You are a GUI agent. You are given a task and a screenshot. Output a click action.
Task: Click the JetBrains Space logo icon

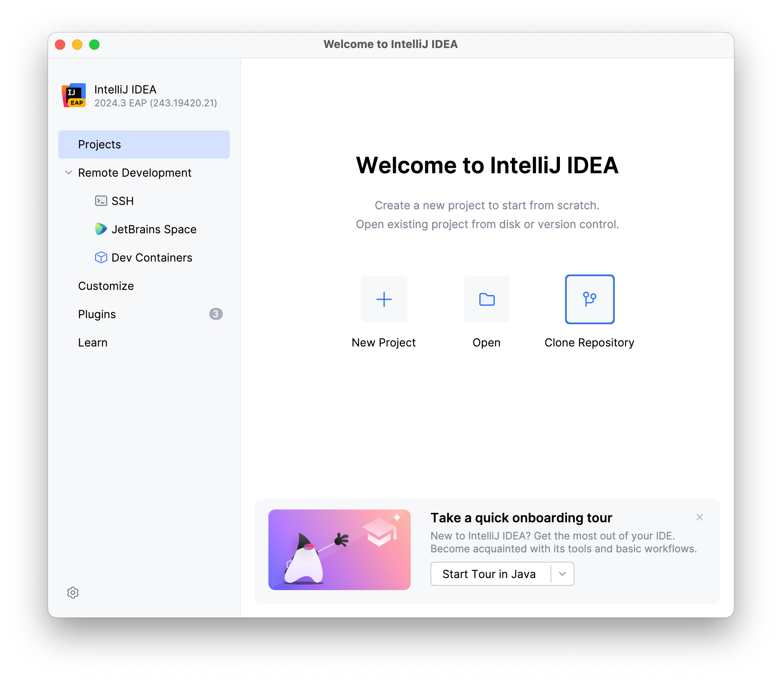pos(101,229)
